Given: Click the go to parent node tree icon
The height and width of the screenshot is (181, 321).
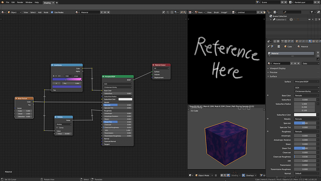Looking at the screenshot, I should point(168,12).
